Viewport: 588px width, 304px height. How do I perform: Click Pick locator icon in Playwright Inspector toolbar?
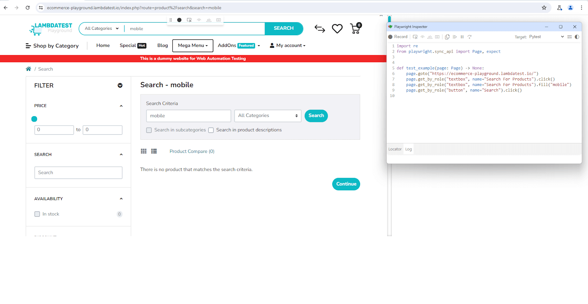415,37
